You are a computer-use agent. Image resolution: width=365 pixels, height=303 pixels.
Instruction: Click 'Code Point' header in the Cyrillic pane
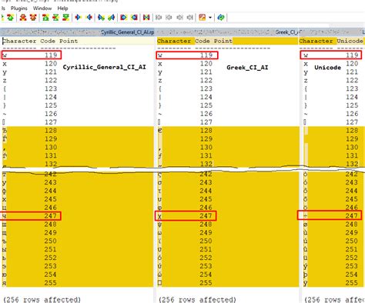(59, 41)
